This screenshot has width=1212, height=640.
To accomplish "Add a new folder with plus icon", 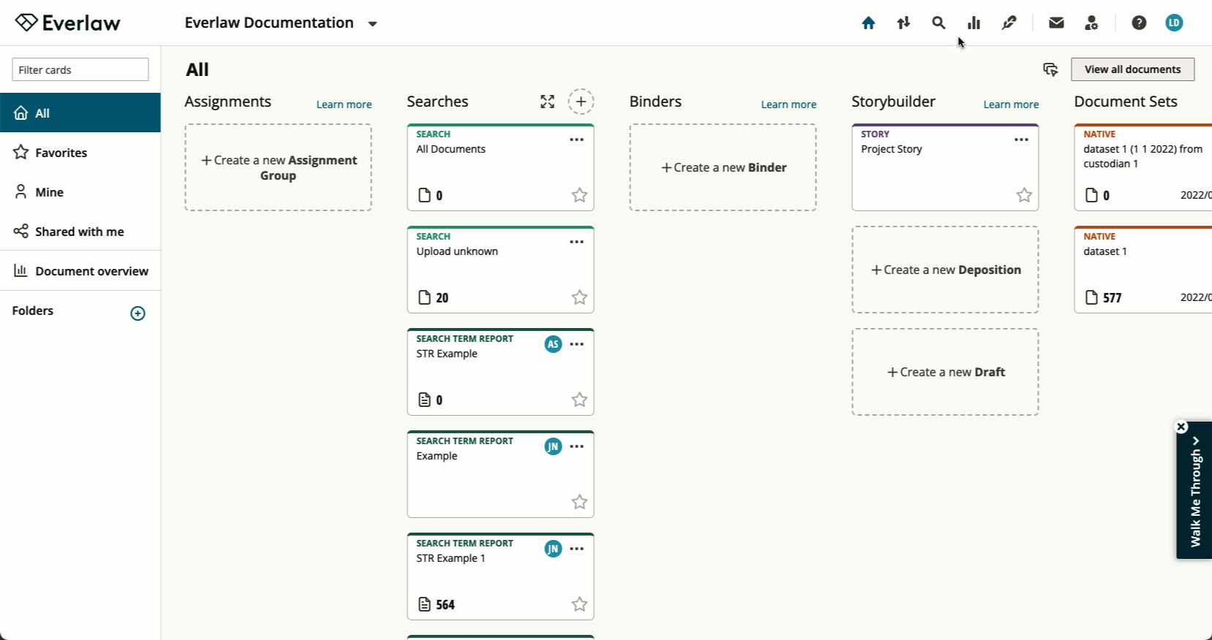I will [x=138, y=313].
